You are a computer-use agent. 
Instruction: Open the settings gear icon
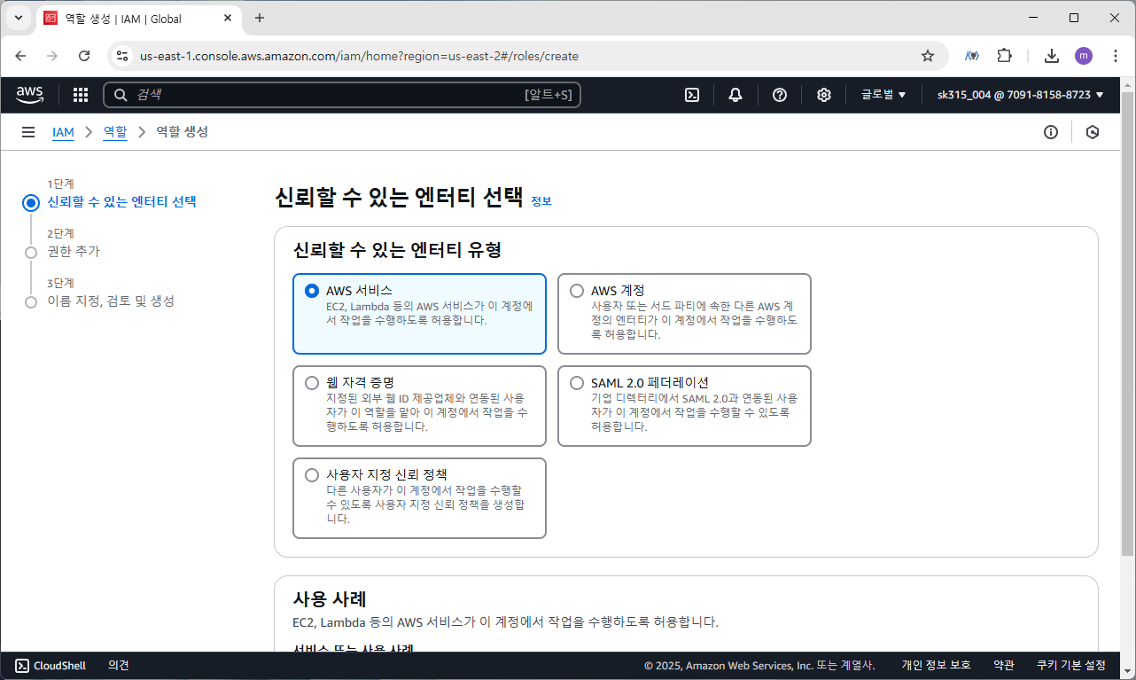click(824, 95)
